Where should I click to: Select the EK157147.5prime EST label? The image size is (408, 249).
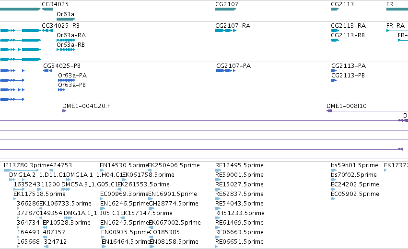pyautogui.click(x=147, y=213)
